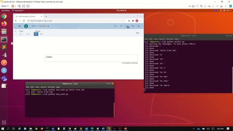Show hidden icons in Windows tray
Screen dimensions: 233x131
click(193, 128)
